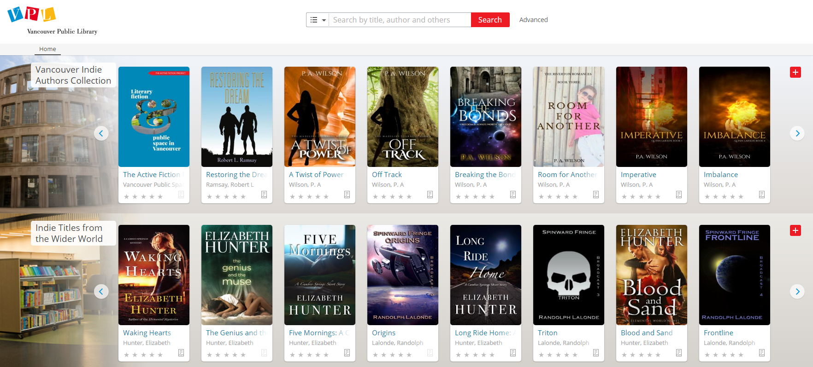The width and height of the screenshot is (813, 367).
Task: Click the document icon on Room for Another card
Action: click(x=596, y=195)
